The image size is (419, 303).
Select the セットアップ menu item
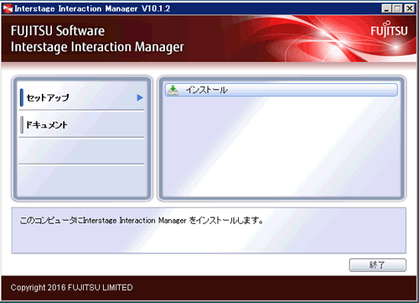pyautogui.click(x=82, y=97)
